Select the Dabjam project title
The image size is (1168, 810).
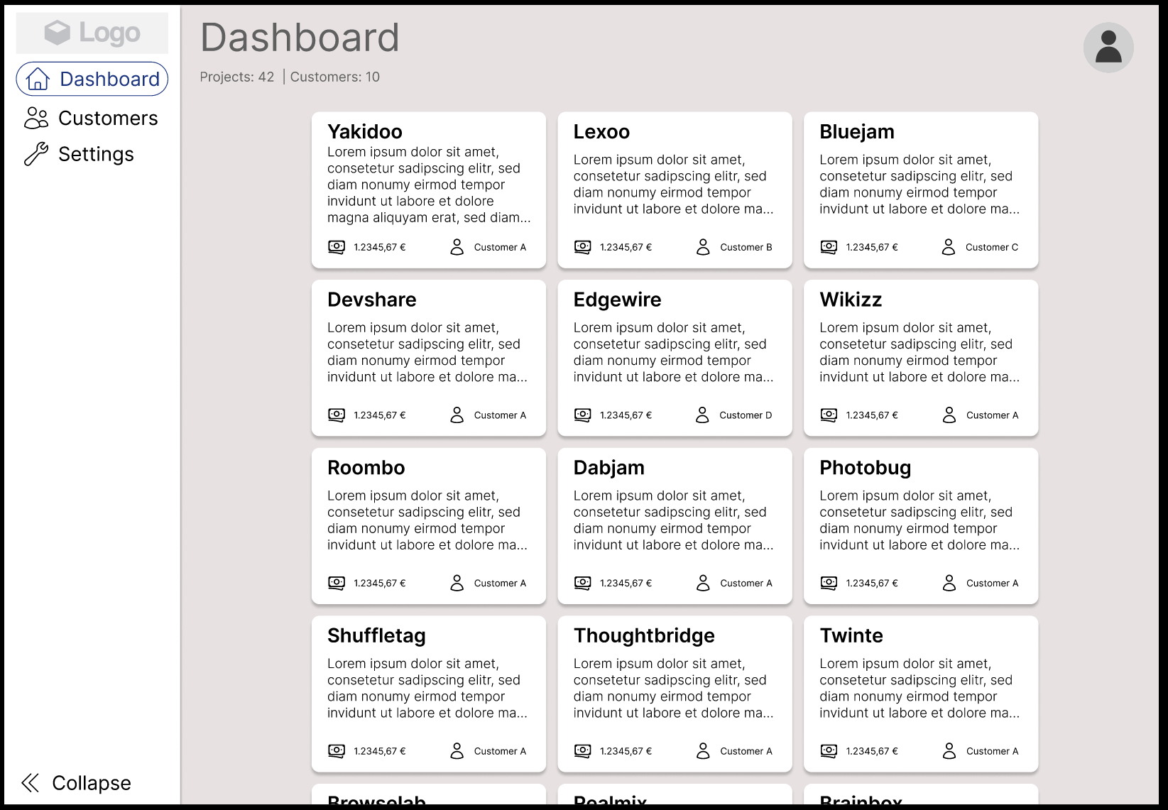pos(609,468)
